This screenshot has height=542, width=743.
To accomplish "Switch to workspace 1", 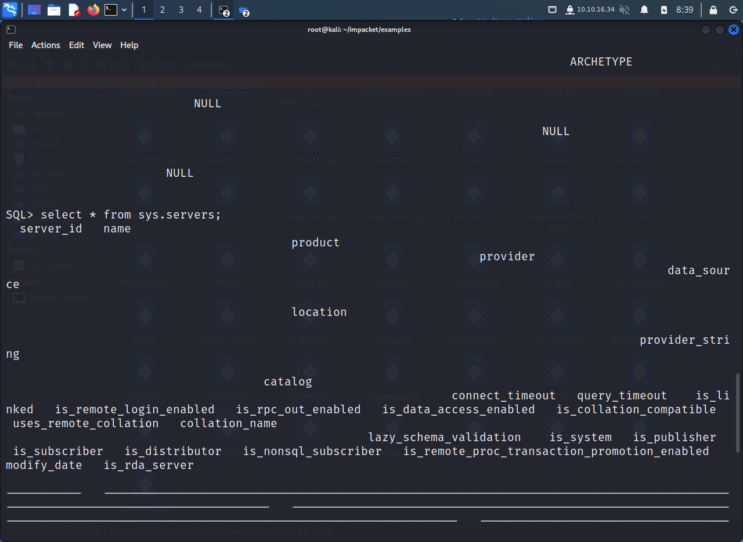I will click(x=144, y=10).
